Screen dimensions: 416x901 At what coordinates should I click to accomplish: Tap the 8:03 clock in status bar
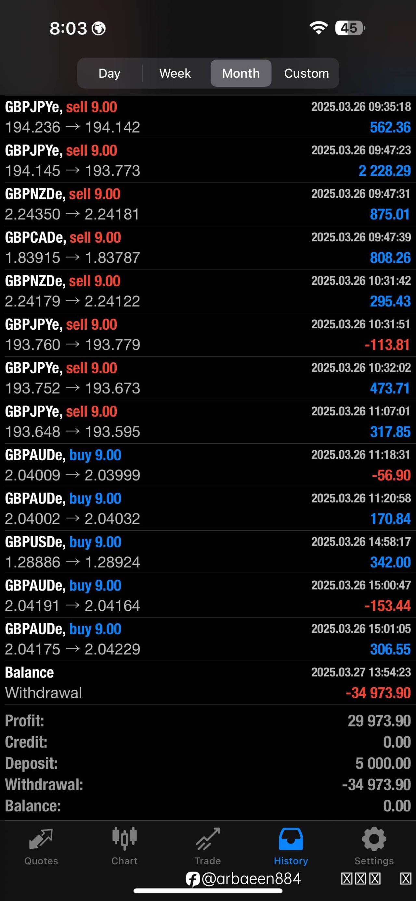click(x=68, y=28)
